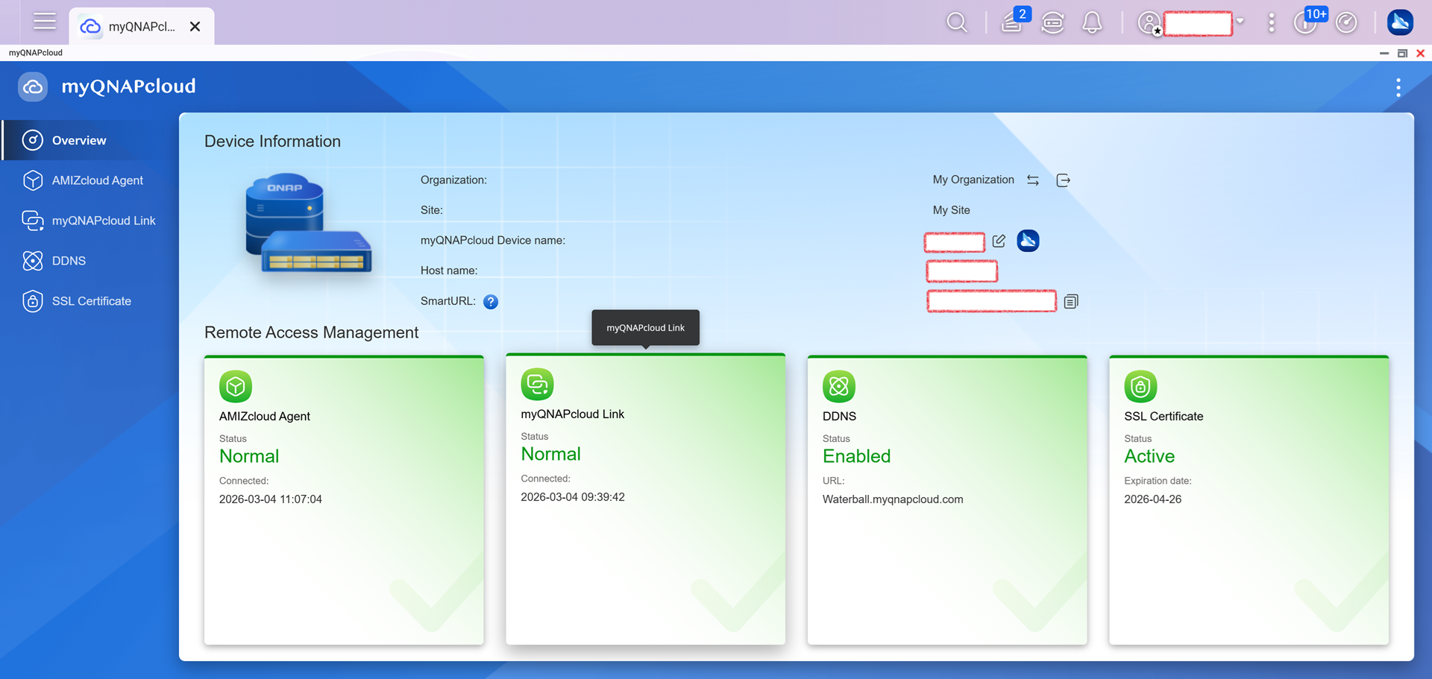The height and width of the screenshot is (679, 1432).
Task: Open the dashboard gauge icon in top bar
Action: [1346, 23]
